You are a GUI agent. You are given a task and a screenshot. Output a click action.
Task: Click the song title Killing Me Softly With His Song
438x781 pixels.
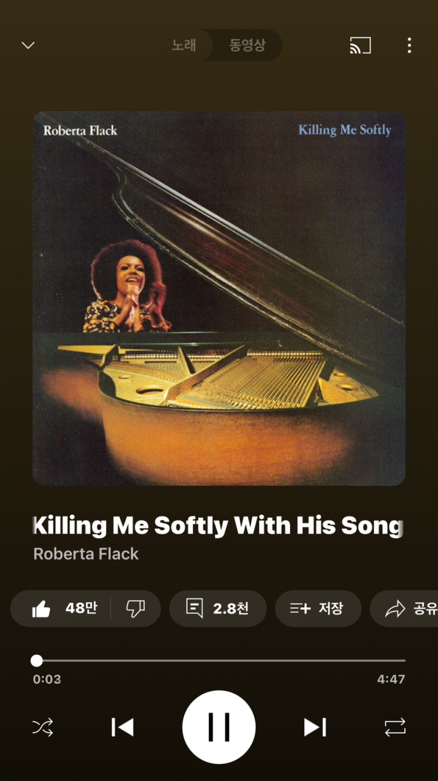click(219, 525)
